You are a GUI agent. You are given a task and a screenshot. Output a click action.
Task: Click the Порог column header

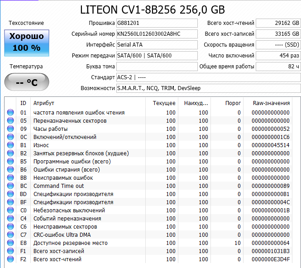(227, 103)
